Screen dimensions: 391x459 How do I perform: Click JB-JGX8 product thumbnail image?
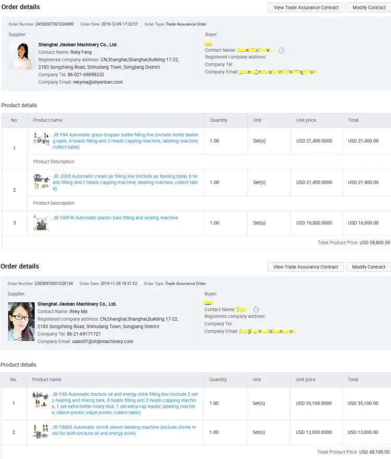[x=41, y=181]
